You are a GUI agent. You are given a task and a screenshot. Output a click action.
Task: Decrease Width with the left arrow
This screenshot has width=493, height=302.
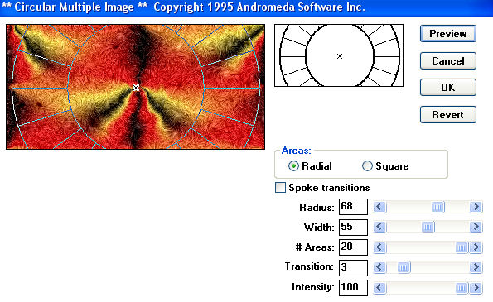(379, 227)
